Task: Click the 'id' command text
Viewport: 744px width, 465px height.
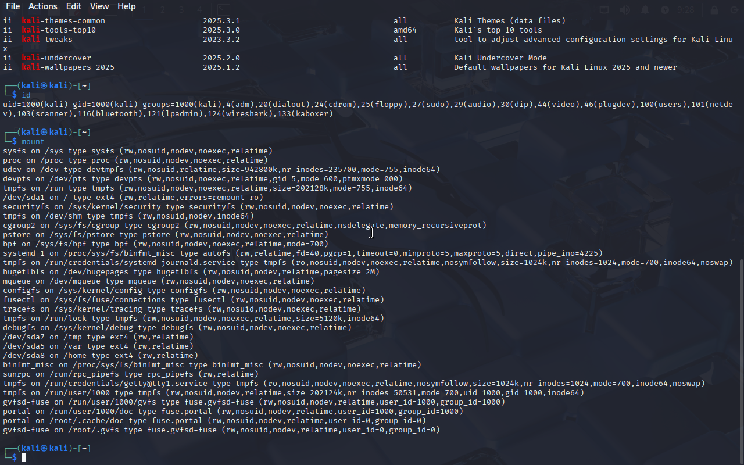Action: [x=26, y=95]
